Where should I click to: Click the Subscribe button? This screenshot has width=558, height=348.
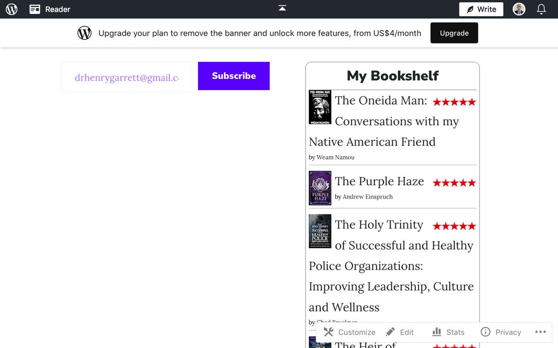234,76
